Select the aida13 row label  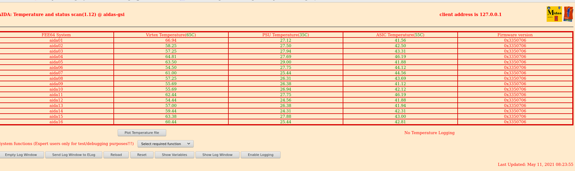pyautogui.click(x=56, y=105)
